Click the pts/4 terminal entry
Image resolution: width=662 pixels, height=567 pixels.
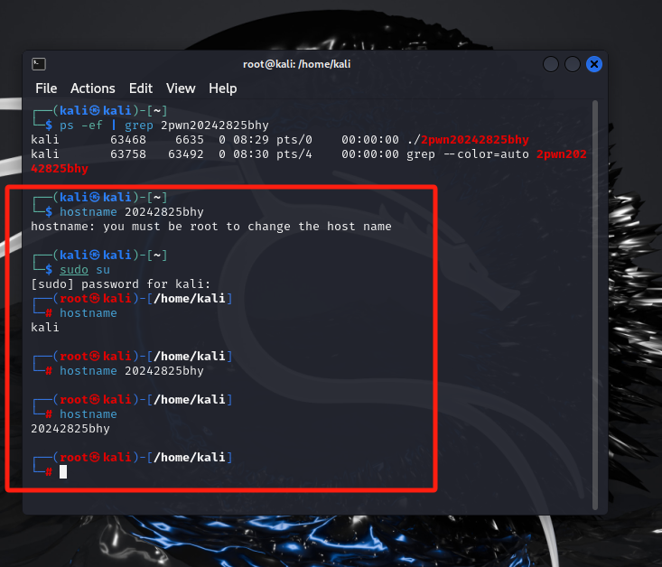coord(294,154)
